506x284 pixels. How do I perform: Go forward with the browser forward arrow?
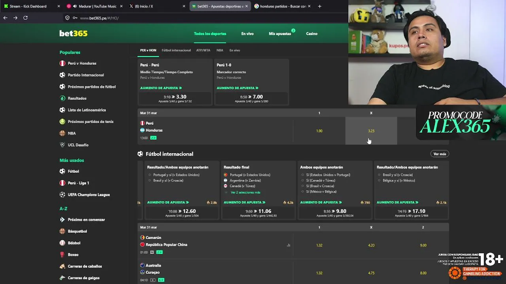click(x=15, y=18)
